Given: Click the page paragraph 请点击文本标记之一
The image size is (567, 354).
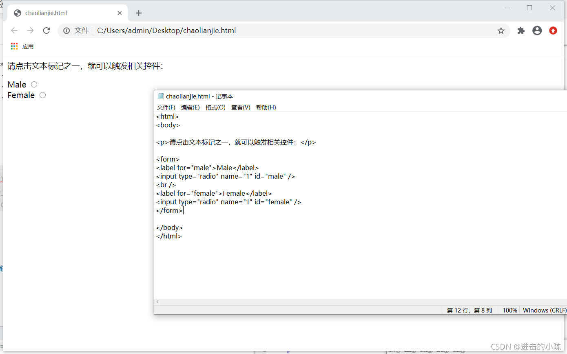Looking at the screenshot, I should click(85, 66).
